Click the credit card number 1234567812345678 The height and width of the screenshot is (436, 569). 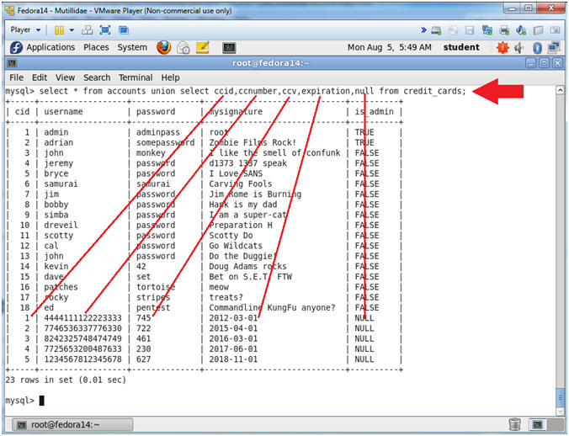click(82, 359)
